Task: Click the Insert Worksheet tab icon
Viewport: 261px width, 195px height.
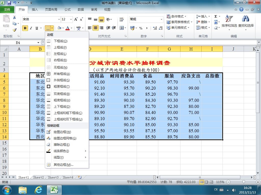Action: (x=80, y=177)
